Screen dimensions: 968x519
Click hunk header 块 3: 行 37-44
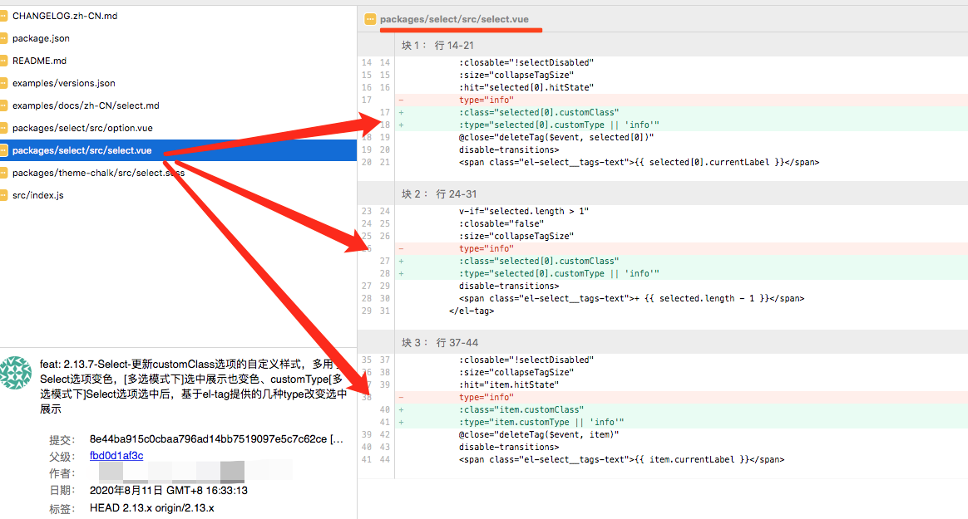pos(440,342)
